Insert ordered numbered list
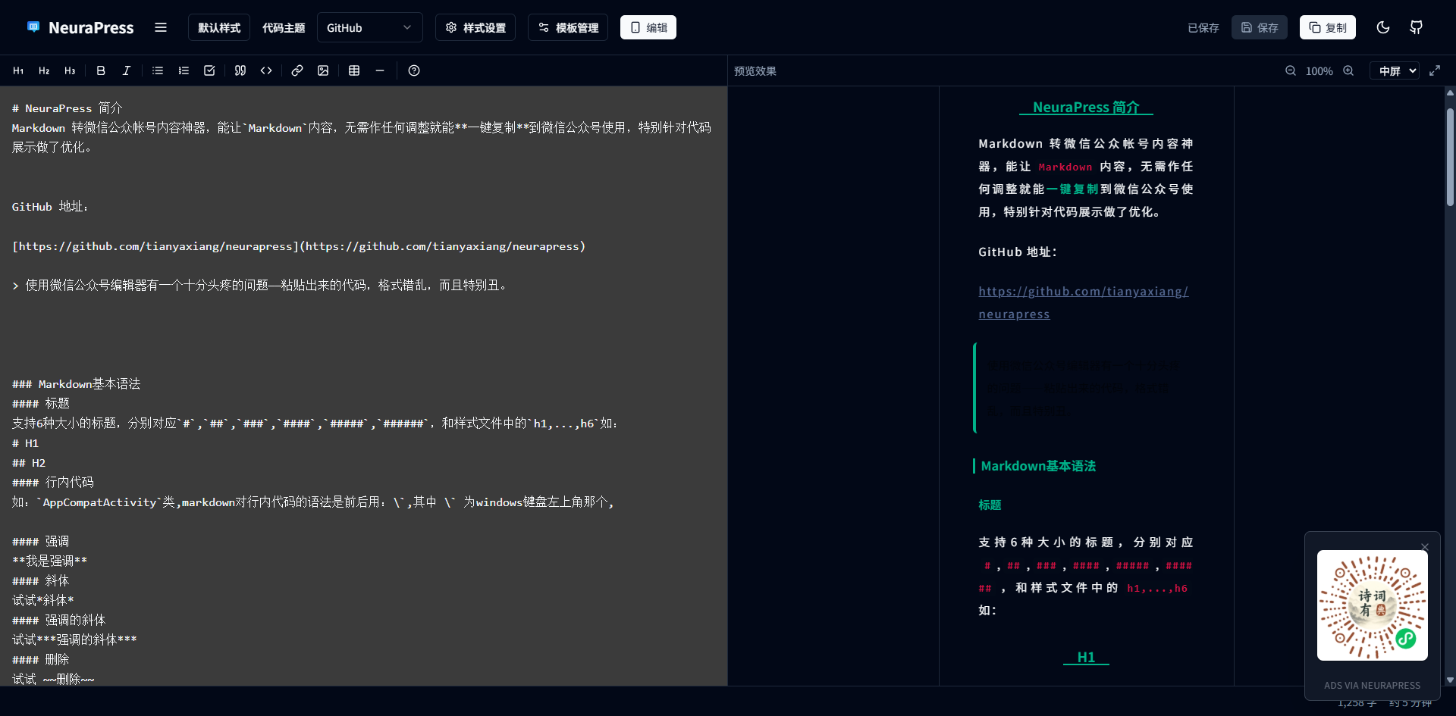Viewport: 1456px width, 716px height. click(184, 70)
